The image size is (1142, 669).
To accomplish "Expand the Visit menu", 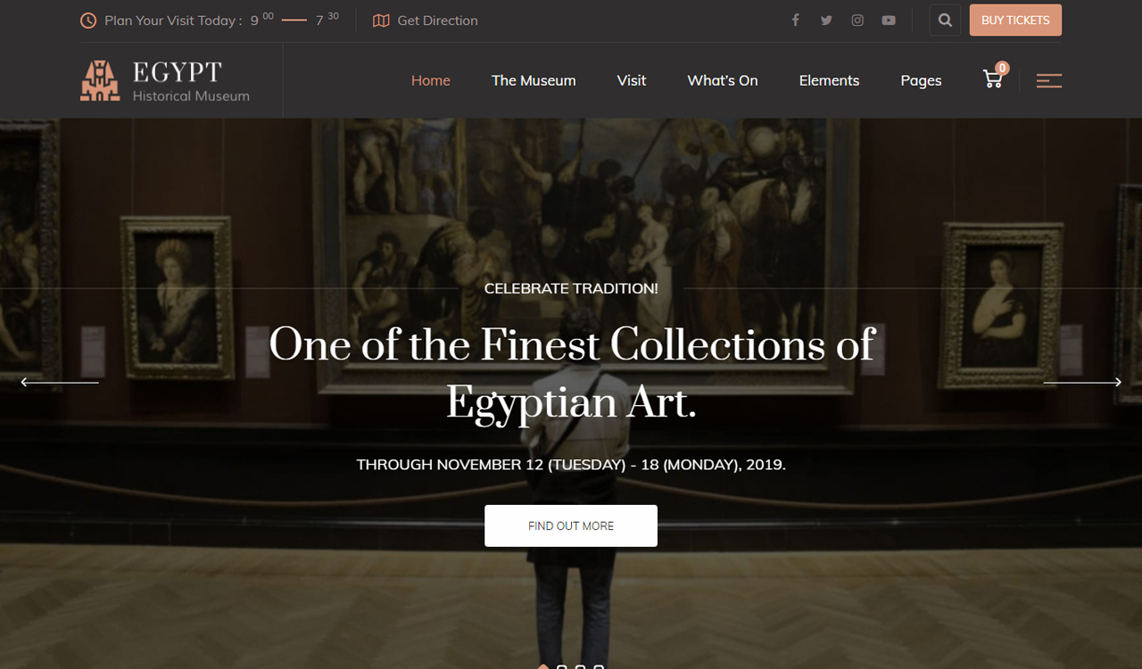I will coord(632,80).
